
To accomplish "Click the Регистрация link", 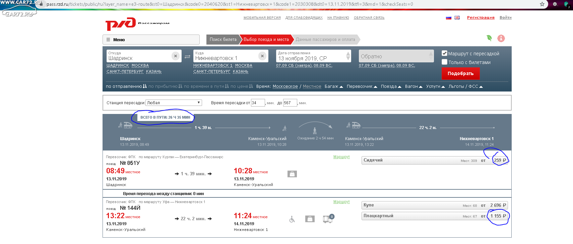I will tap(481, 17).
